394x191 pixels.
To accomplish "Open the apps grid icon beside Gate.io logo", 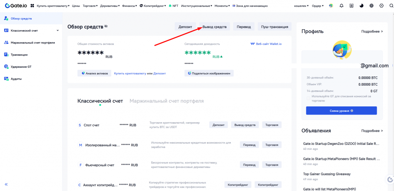I will point(32,6).
